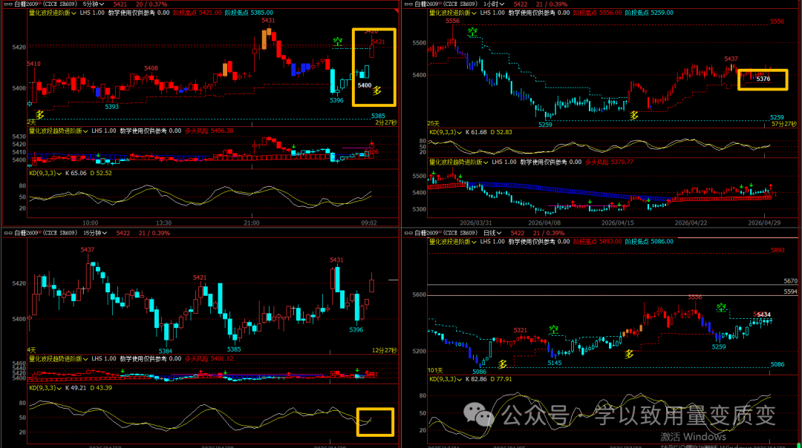Select the green 空 signal near 5556 in 1小时 chart

[472, 32]
